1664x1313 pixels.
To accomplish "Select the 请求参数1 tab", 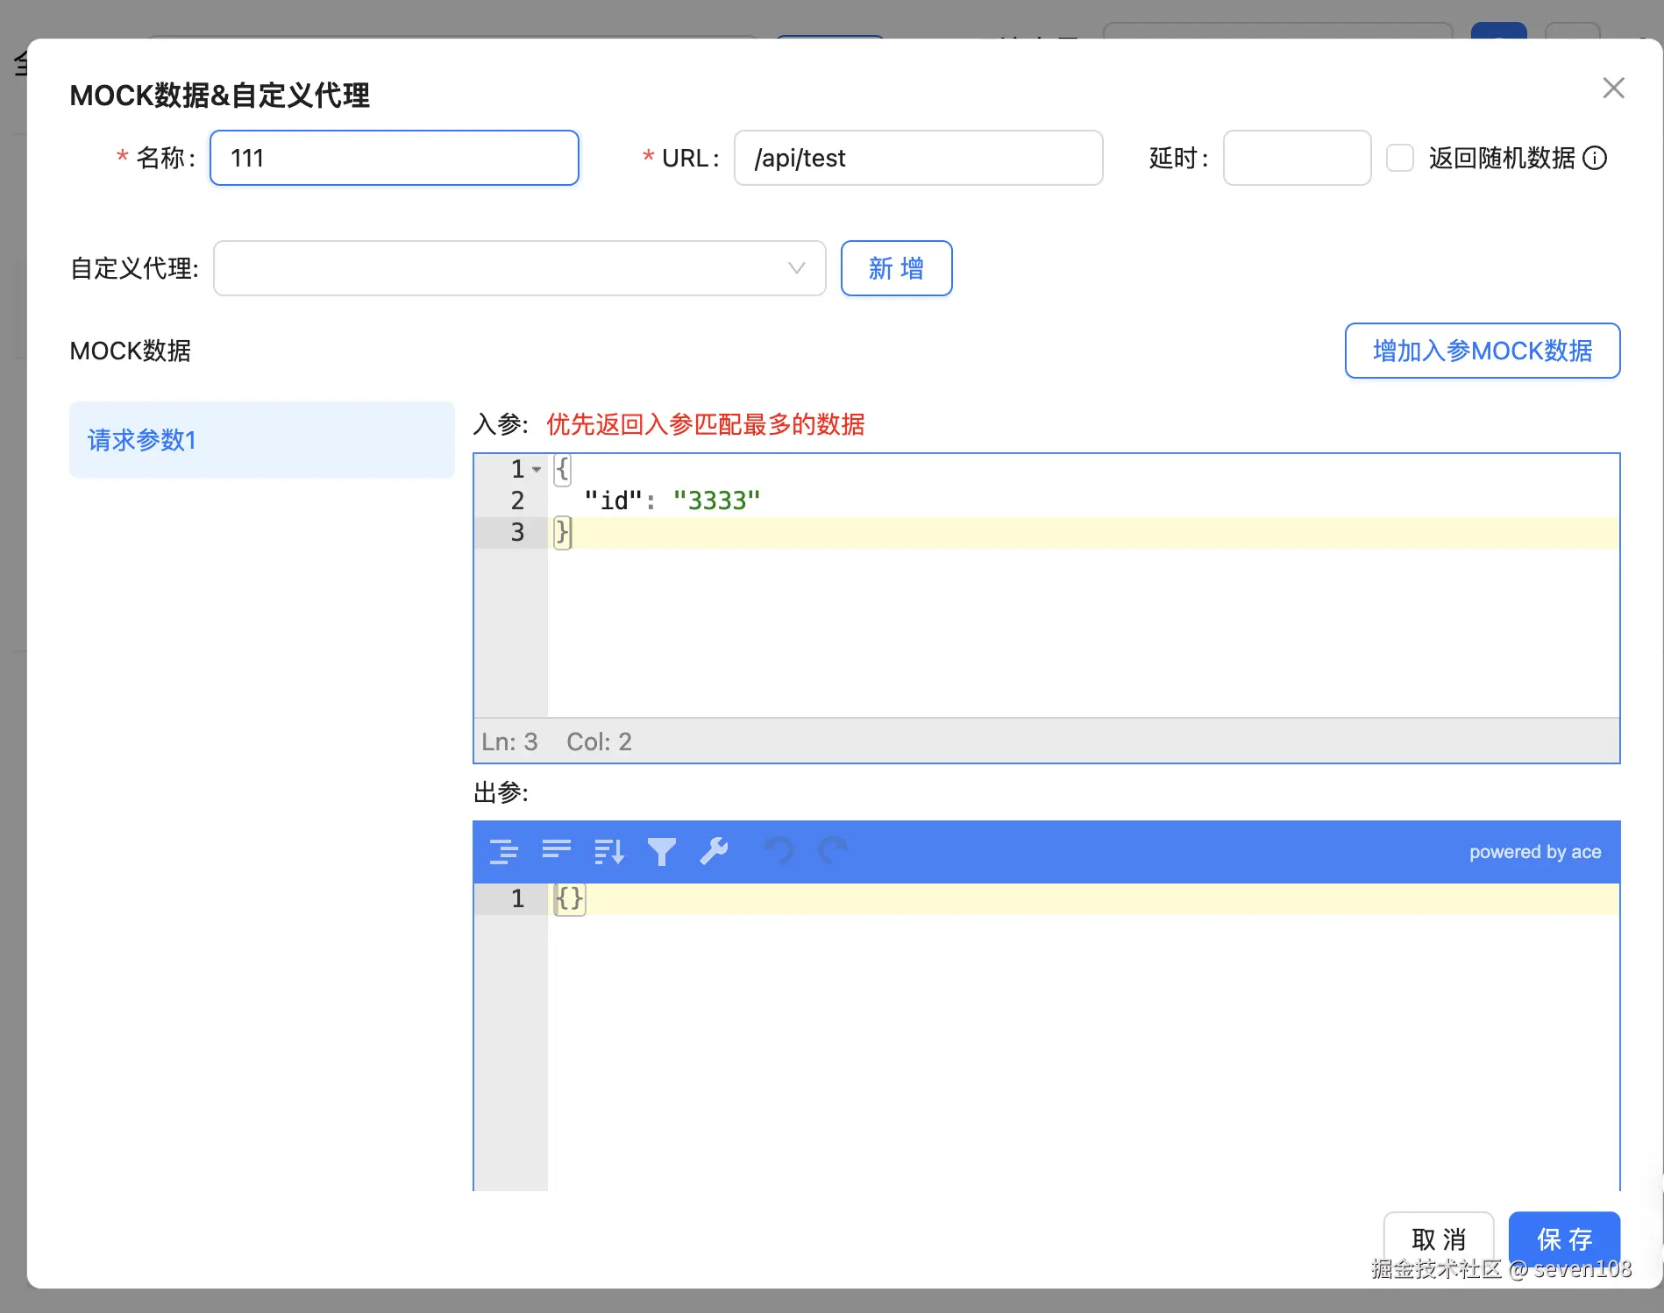I will tap(261, 439).
